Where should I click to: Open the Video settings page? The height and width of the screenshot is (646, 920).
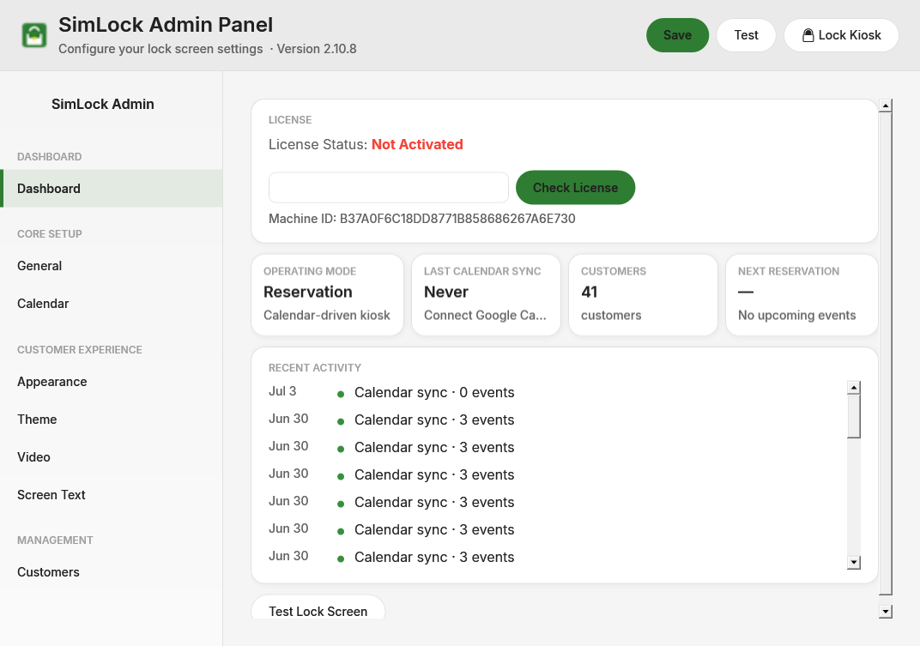112,456
